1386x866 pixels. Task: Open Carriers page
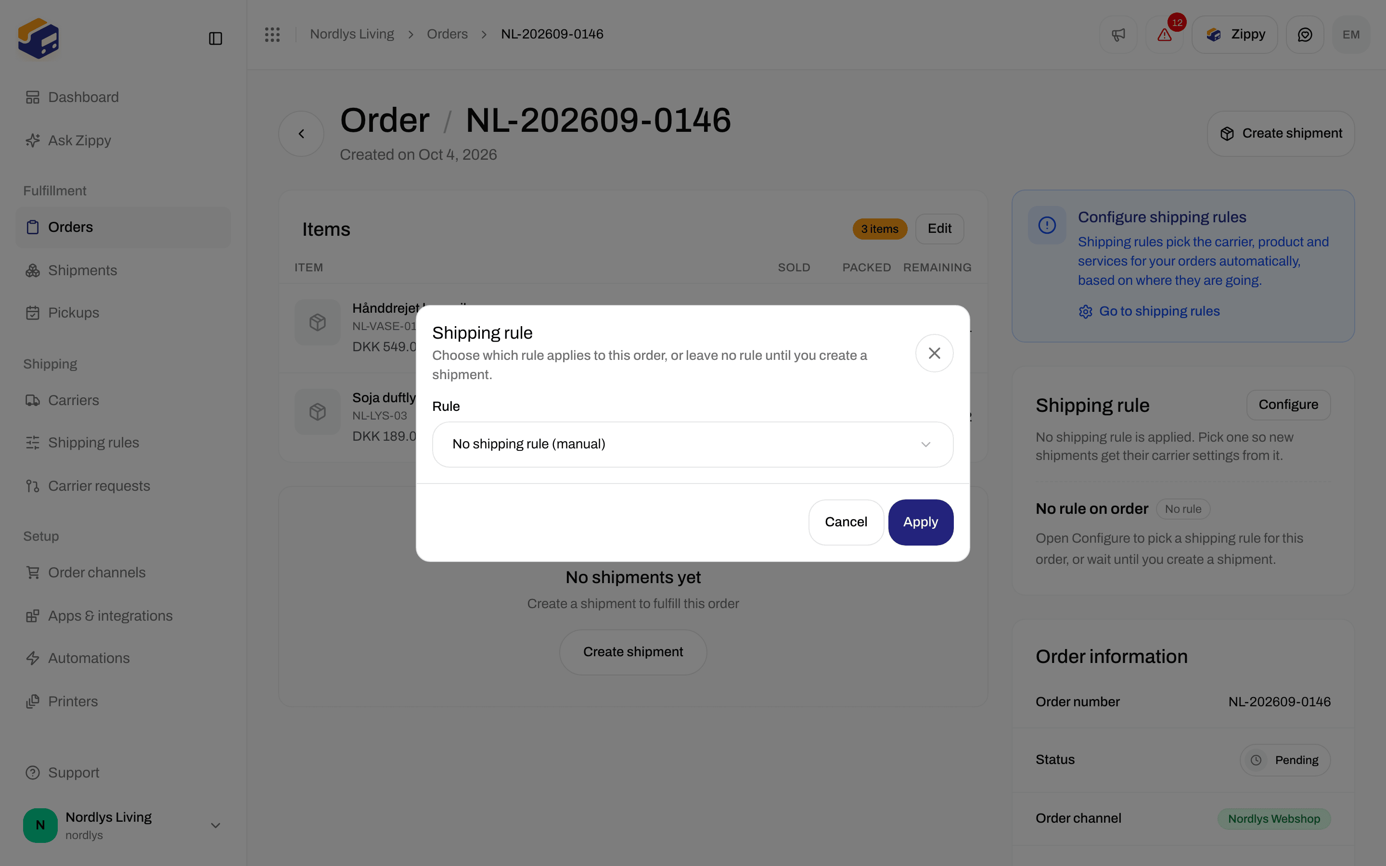(x=123, y=400)
